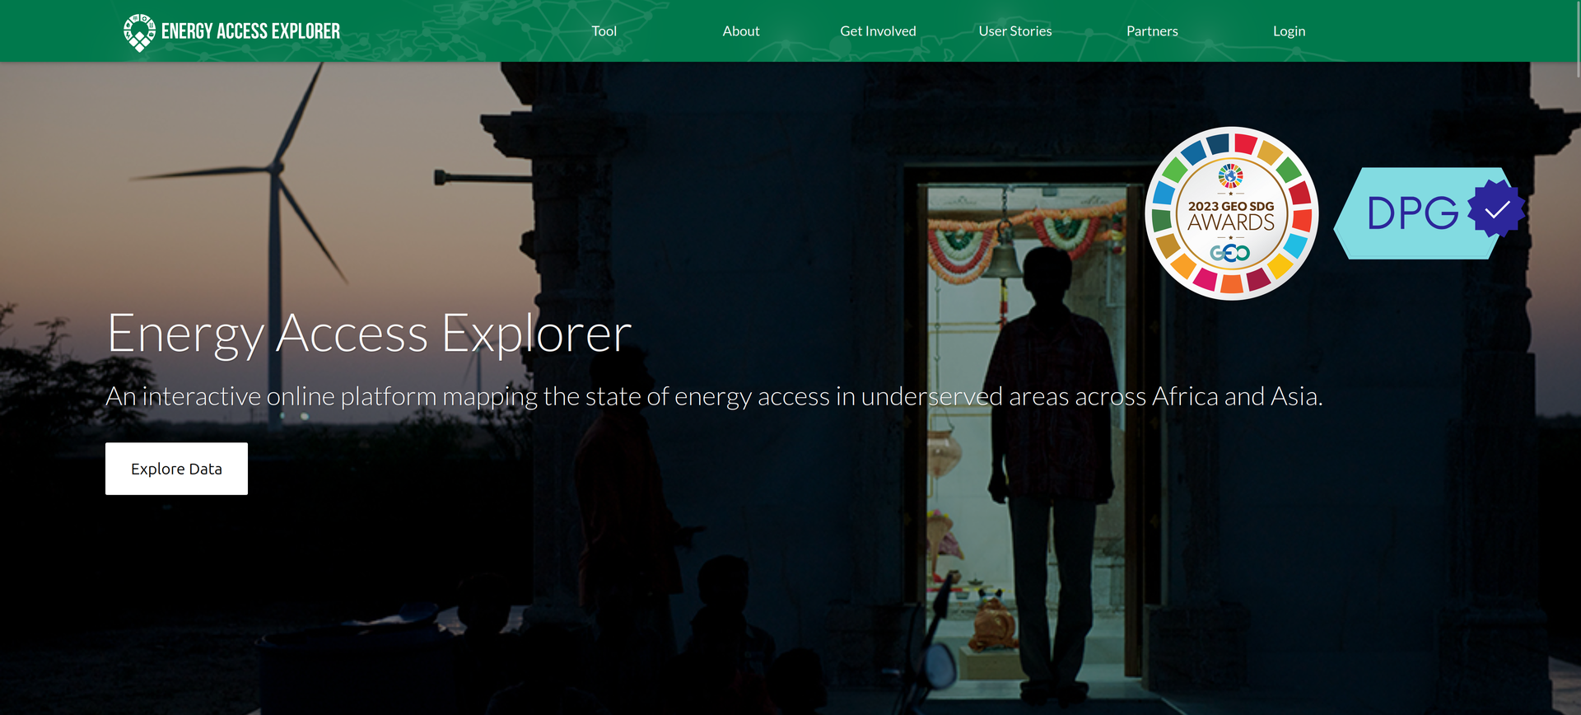
Task: Click the large Energy Access Explorer heading
Action: (x=369, y=334)
